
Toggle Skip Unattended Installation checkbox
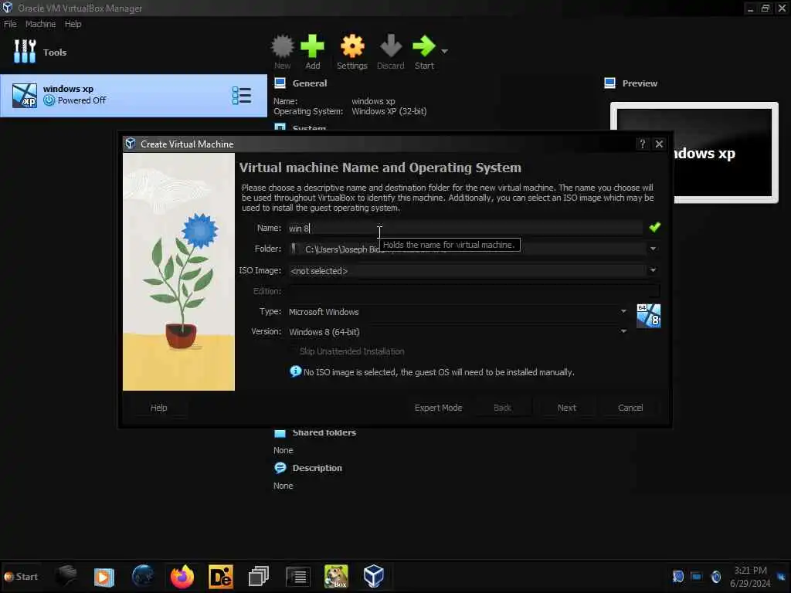(x=293, y=351)
